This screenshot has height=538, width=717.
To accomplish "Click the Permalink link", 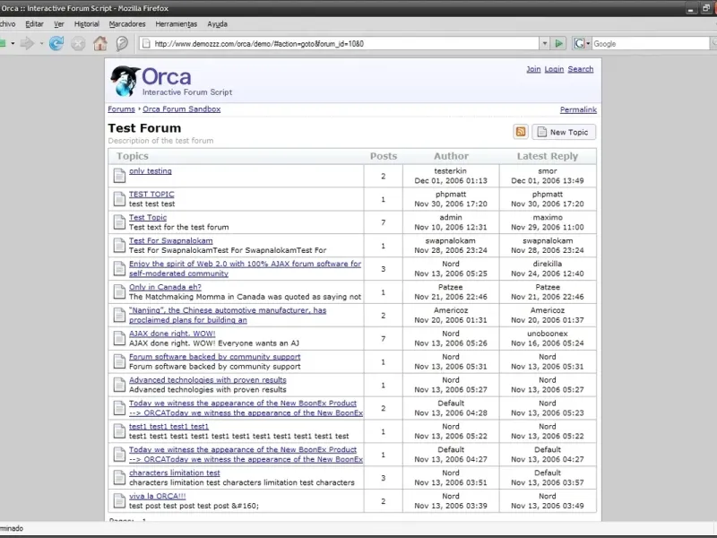I will tap(578, 109).
